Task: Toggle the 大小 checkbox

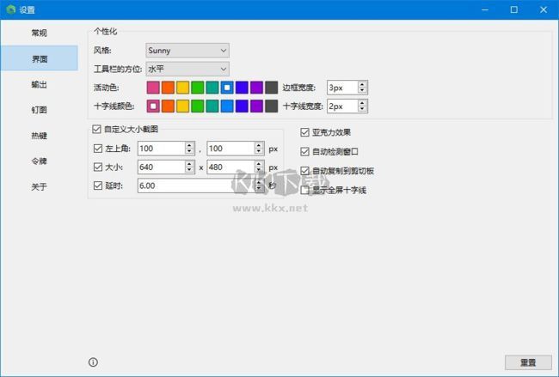Action: (x=98, y=167)
